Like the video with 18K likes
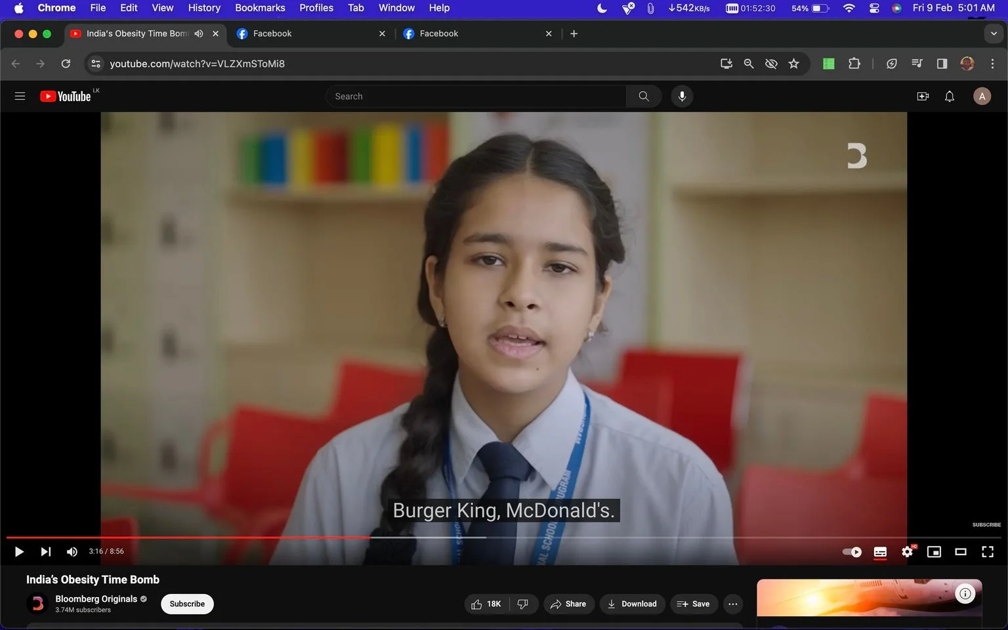Image resolution: width=1008 pixels, height=630 pixels. (x=486, y=604)
